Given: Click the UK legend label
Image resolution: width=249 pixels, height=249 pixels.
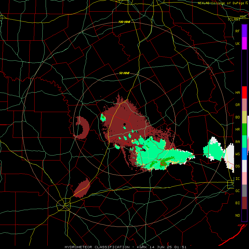Looking at the screenshot, I should [x=237, y=44].
